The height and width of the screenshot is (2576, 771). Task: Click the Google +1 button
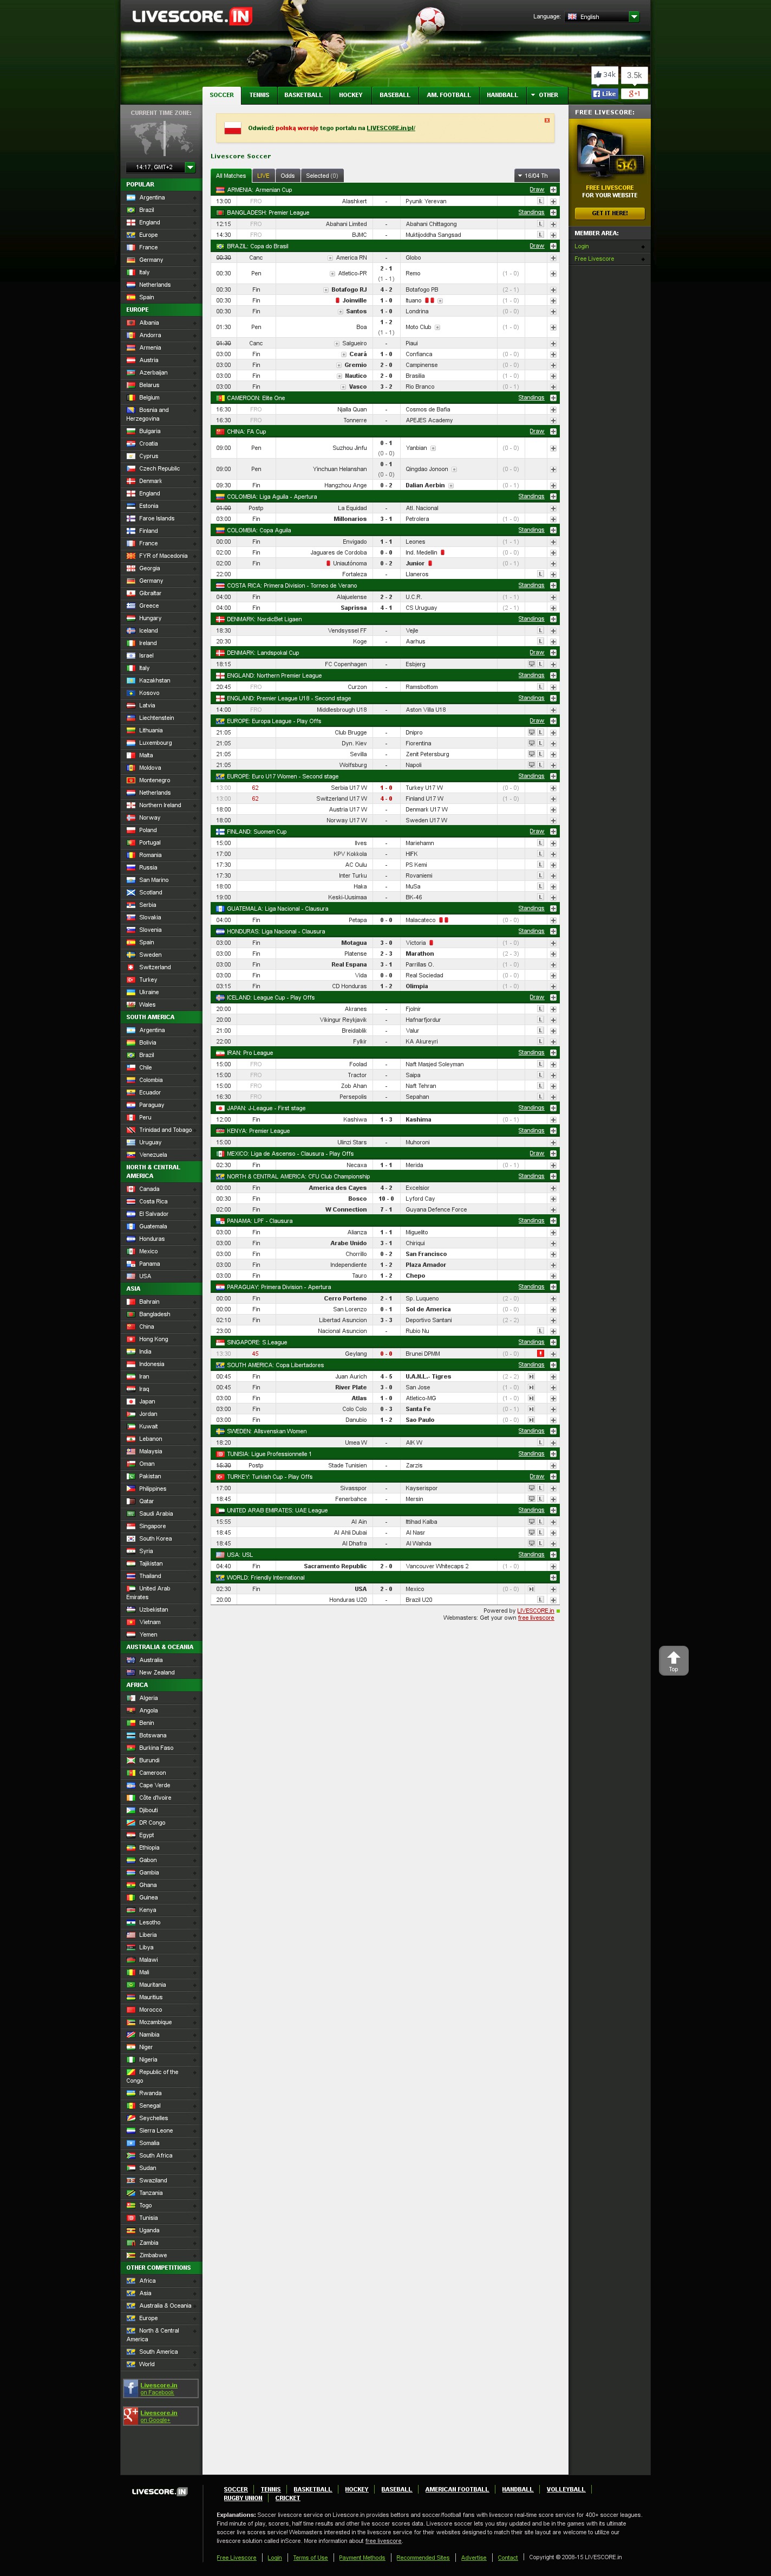[x=634, y=94]
